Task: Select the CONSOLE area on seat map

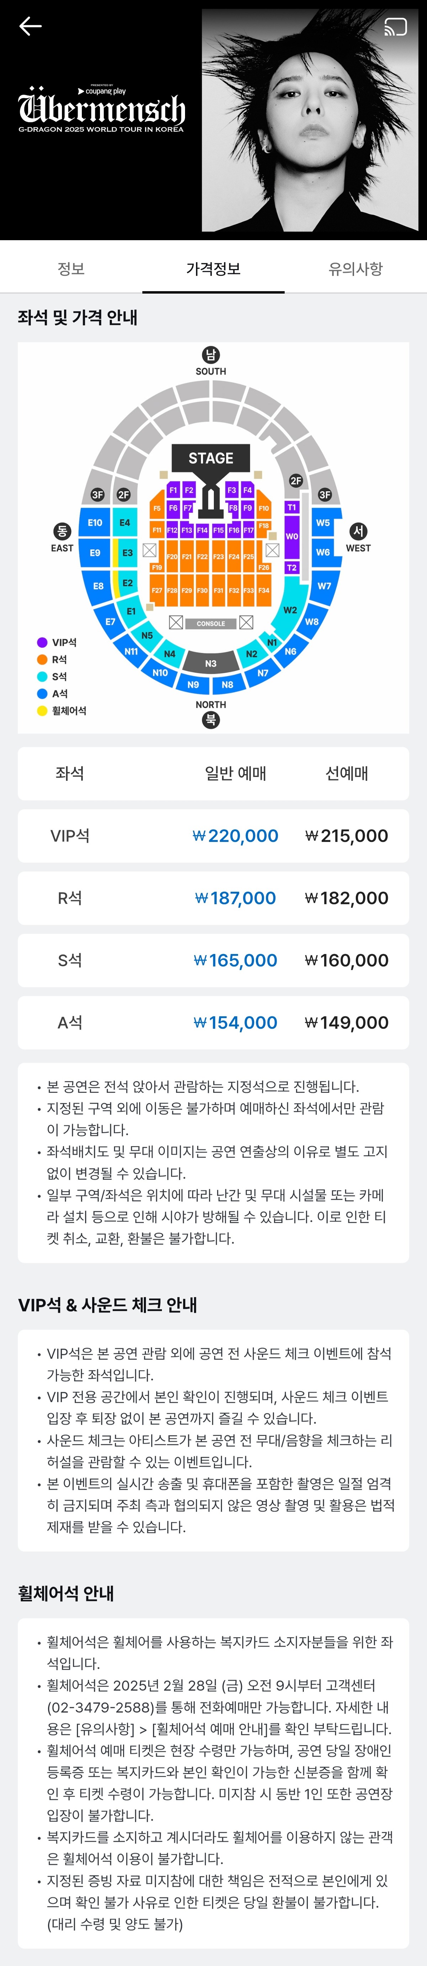Action: click(x=211, y=623)
